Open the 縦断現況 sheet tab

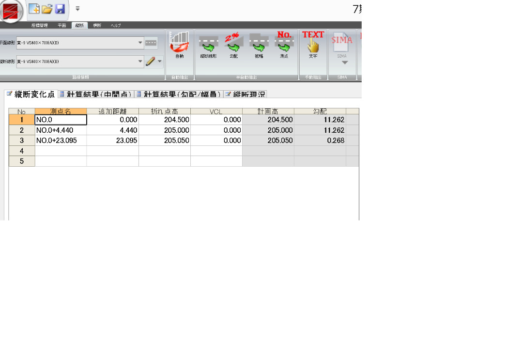pos(245,94)
